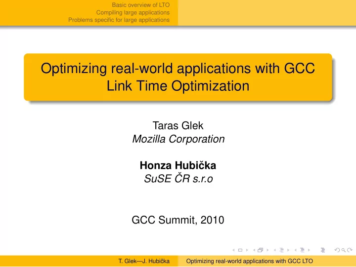Click footer authors T. Glek—J. Hubička
The width and height of the screenshot is (356, 267).
(x=144, y=261)
